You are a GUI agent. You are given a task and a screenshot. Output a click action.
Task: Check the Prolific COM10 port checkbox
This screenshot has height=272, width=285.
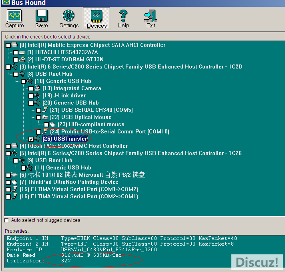[x=39, y=132]
